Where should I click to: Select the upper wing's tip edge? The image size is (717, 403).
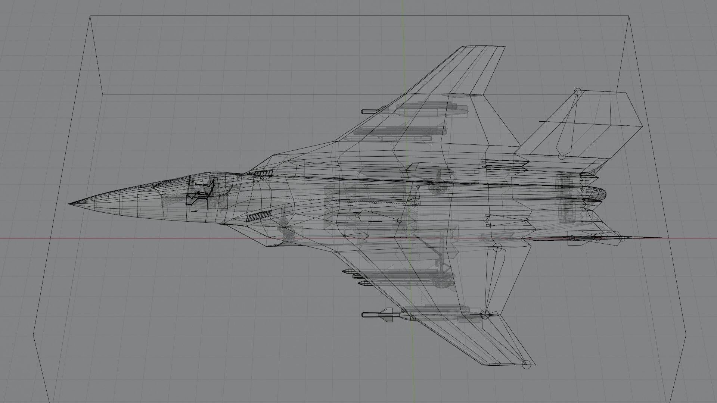click(x=484, y=46)
